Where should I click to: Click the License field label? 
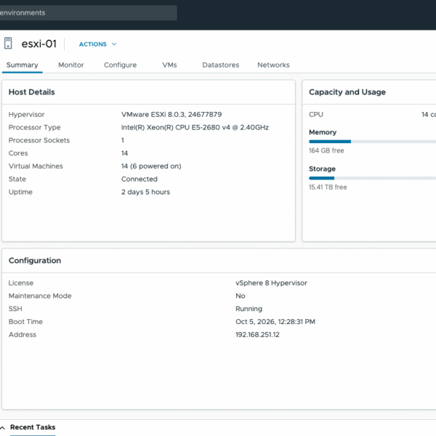tap(21, 283)
